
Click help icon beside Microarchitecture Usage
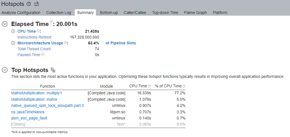click(65, 43)
